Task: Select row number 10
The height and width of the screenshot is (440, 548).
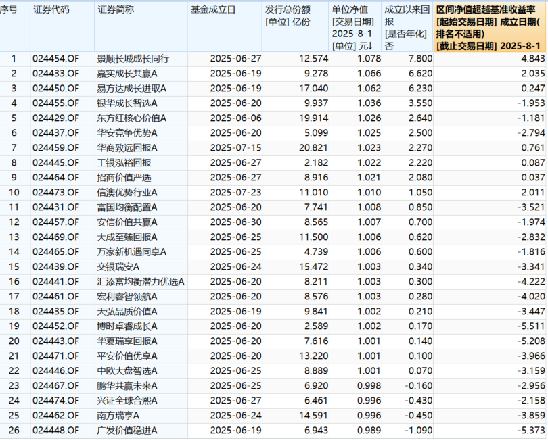Action: 14,193
